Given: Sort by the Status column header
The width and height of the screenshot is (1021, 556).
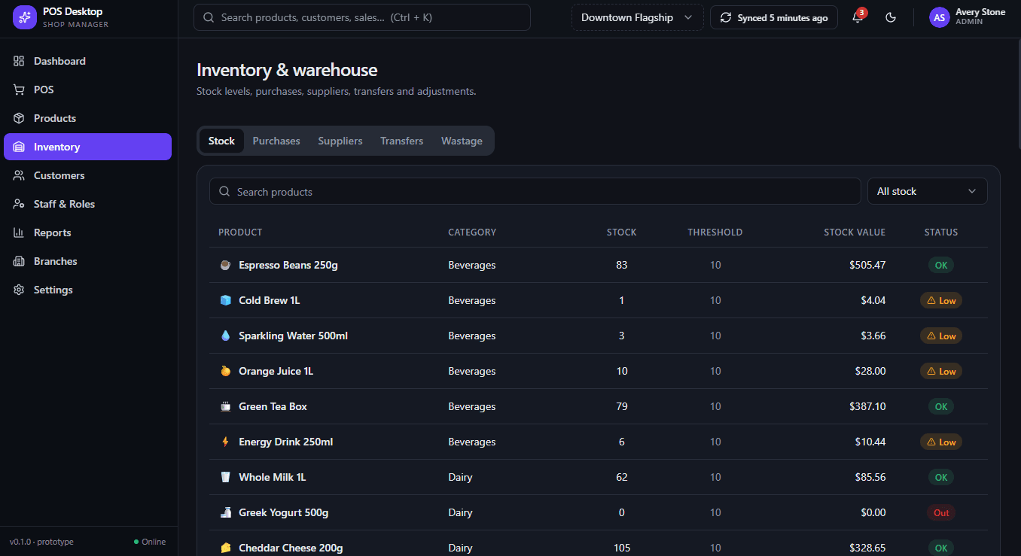Looking at the screenshot, I should click(x=941, y=232).
